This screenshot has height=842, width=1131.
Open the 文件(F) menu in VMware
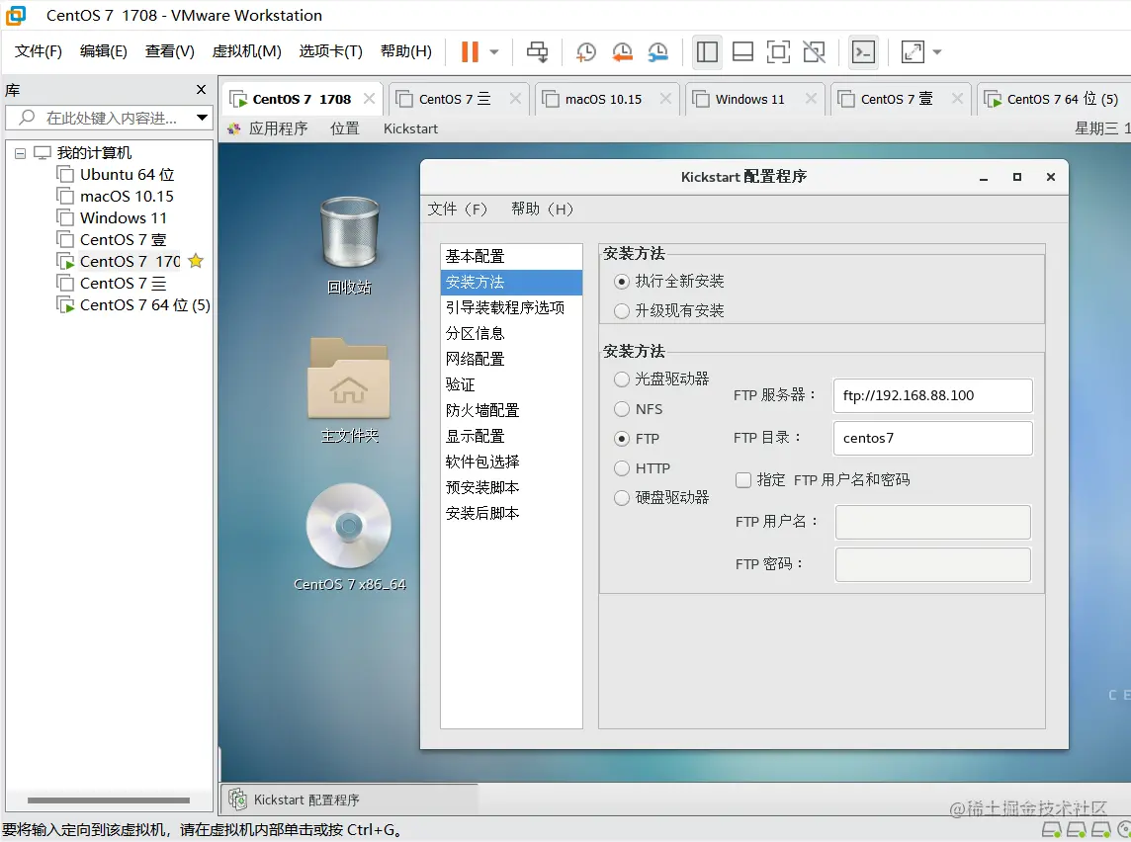click(x=39, y=51)
